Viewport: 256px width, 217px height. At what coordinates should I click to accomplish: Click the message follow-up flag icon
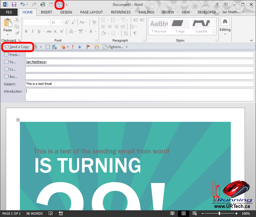[88, 47]
